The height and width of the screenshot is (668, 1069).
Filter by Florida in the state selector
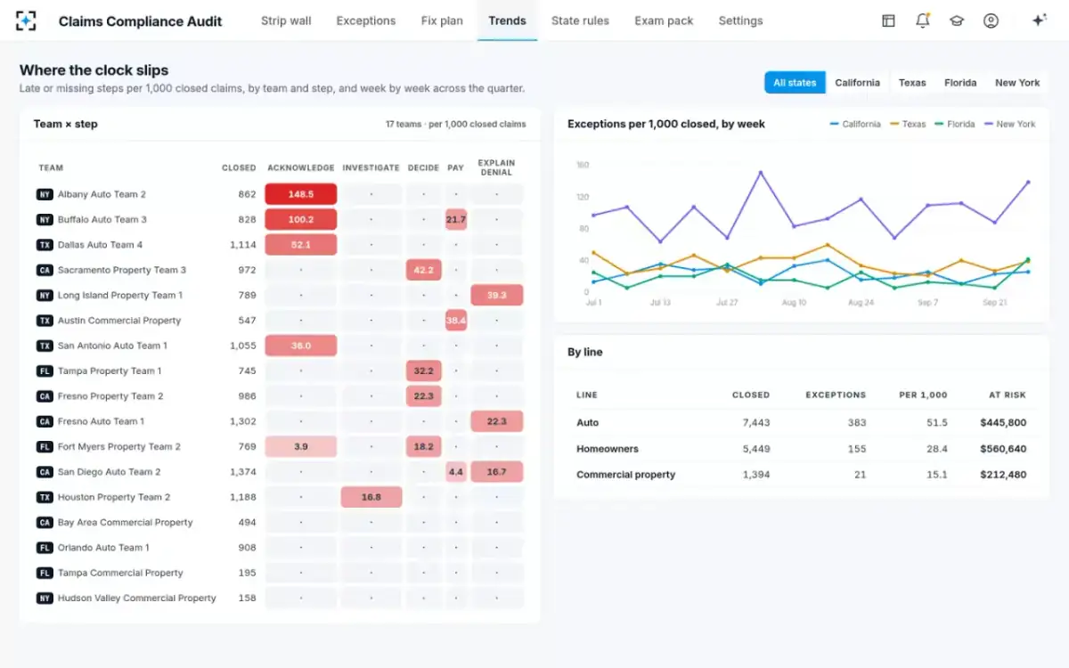(960, 83)
